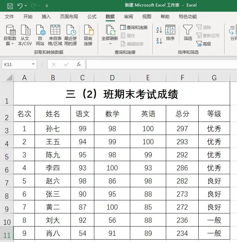
Task: Click the Undo arrow icon
Action: pos(20,6)
